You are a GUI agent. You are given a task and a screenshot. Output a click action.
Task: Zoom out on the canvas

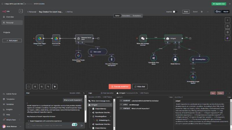click(x=42, y=87)
